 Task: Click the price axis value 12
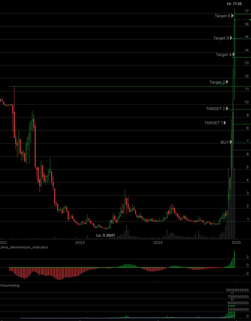coord(247,76)
